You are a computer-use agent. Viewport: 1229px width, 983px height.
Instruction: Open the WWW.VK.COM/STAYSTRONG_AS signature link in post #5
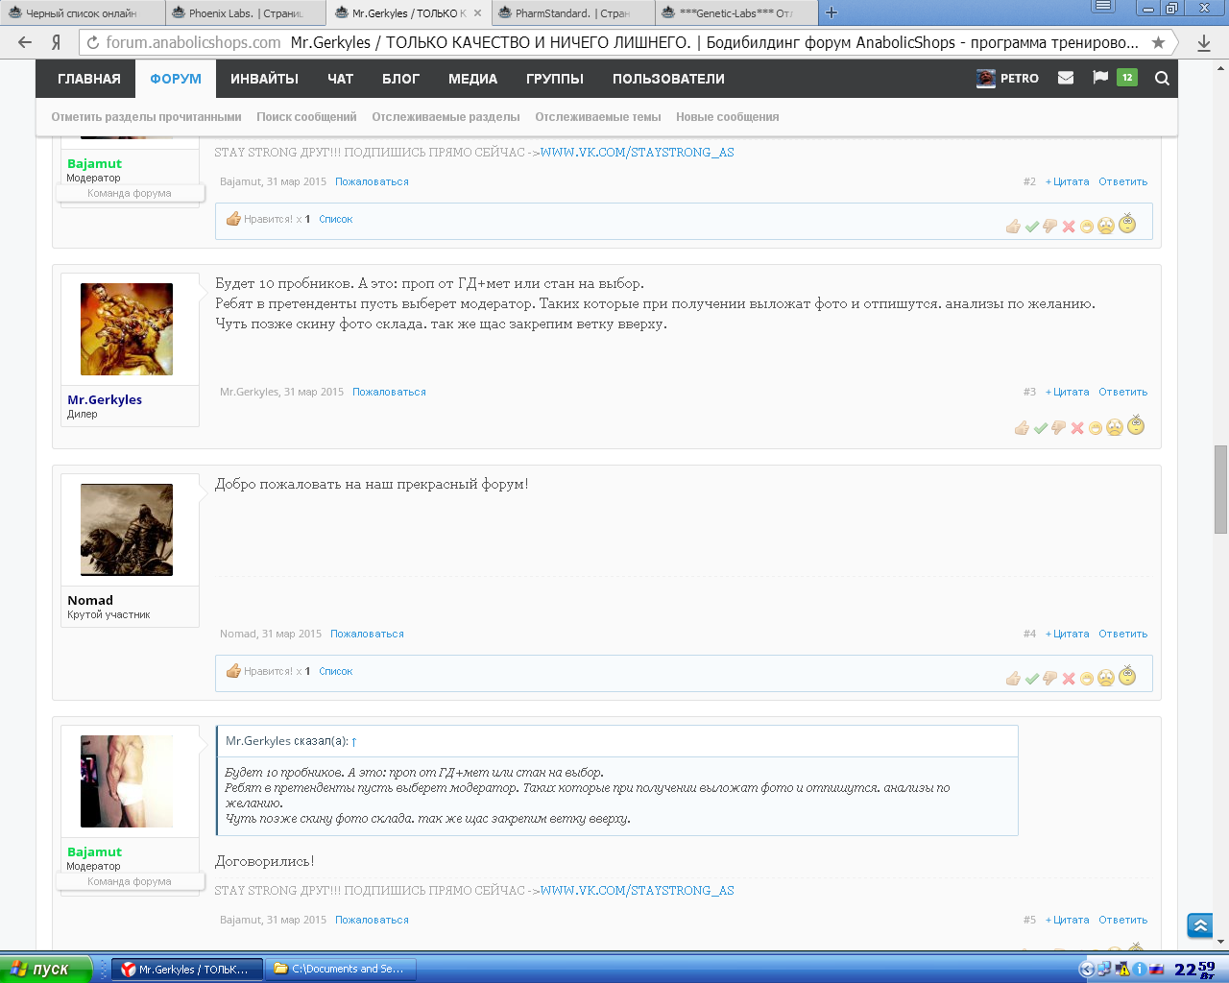tap(637, 890)
